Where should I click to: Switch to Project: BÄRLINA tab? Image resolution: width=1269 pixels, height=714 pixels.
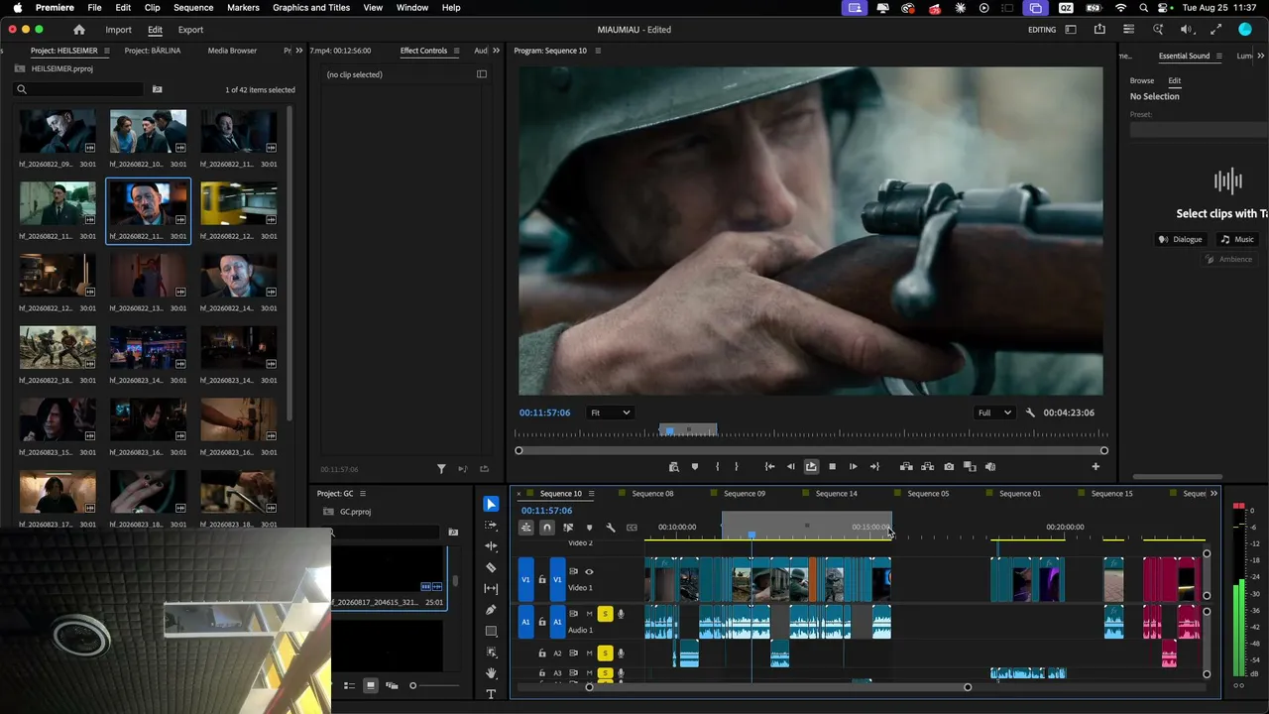coord(153,51)
